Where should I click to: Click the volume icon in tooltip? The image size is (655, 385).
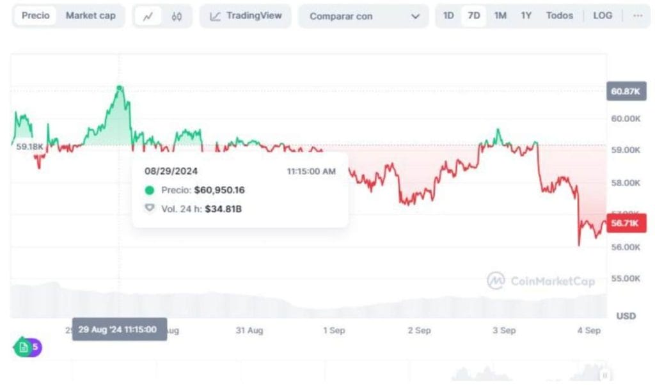(149, 208)
